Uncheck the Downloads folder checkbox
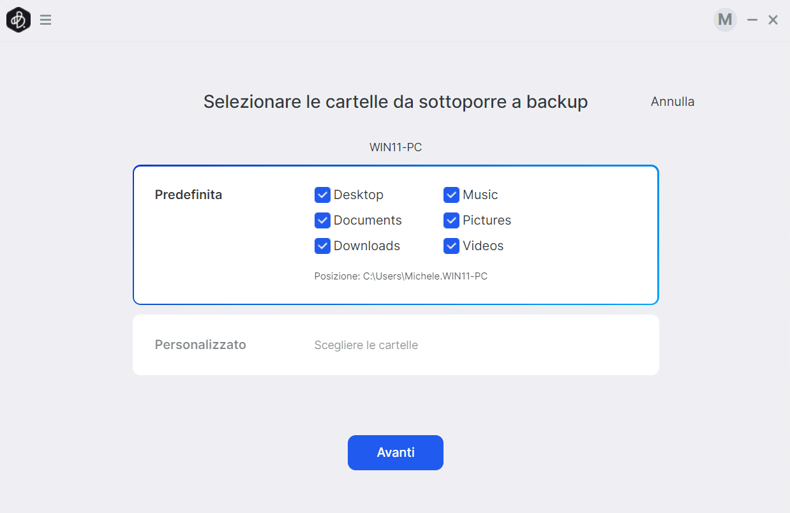Image resolution: width=790 pixels, height=513 pixels. (322, 246)
